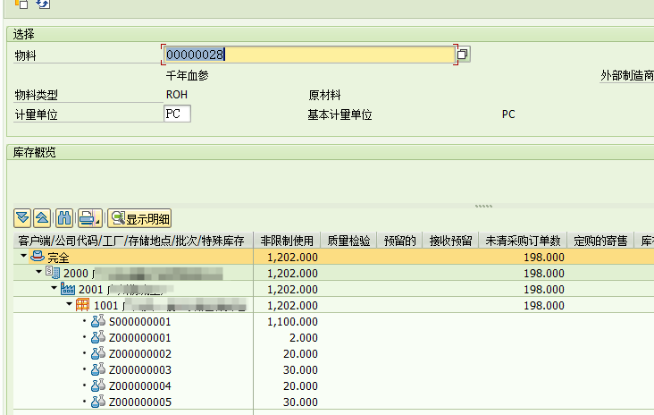Collapse the company code 2000 node

pos(39,273)
